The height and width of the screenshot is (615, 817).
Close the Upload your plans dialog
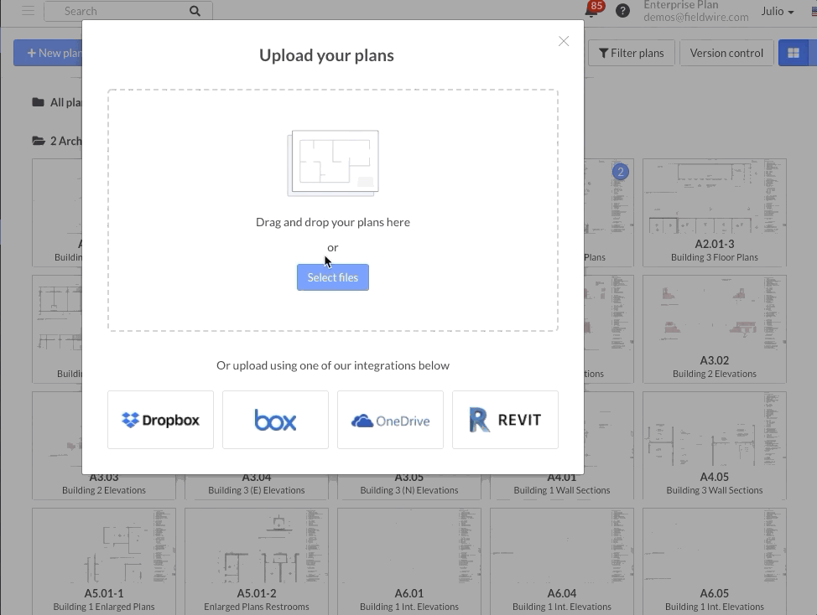pos(563,41)
